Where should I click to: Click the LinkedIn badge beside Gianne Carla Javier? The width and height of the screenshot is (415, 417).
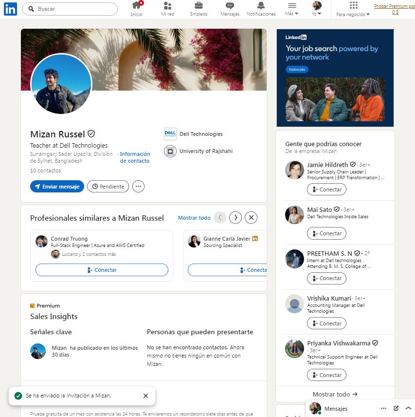255,238
